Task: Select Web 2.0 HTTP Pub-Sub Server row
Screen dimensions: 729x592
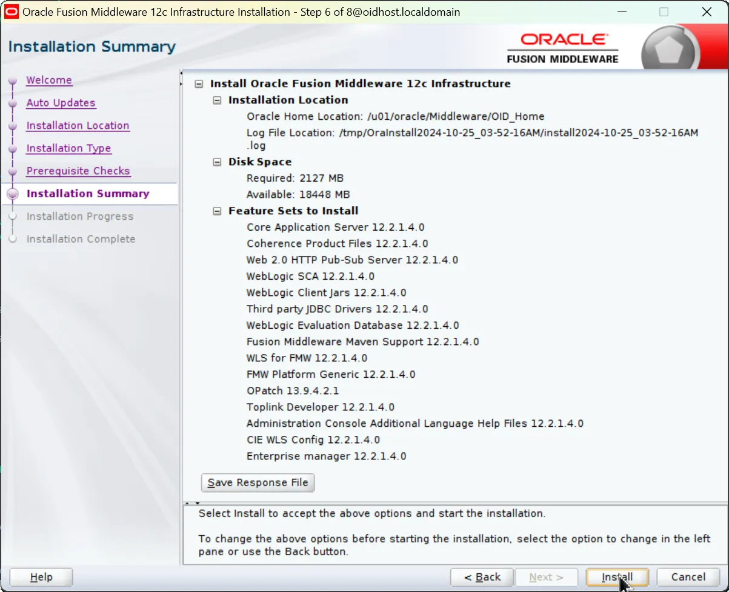Action: [352, 260]
